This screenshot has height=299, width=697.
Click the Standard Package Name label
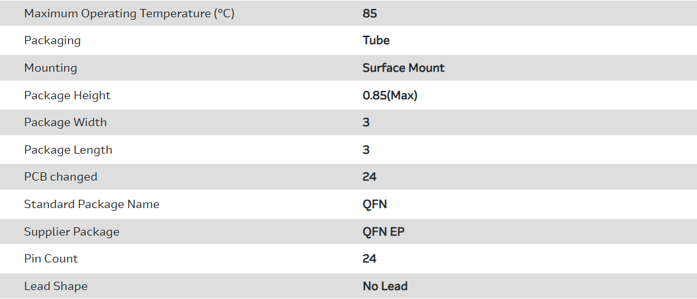point(92,204)
